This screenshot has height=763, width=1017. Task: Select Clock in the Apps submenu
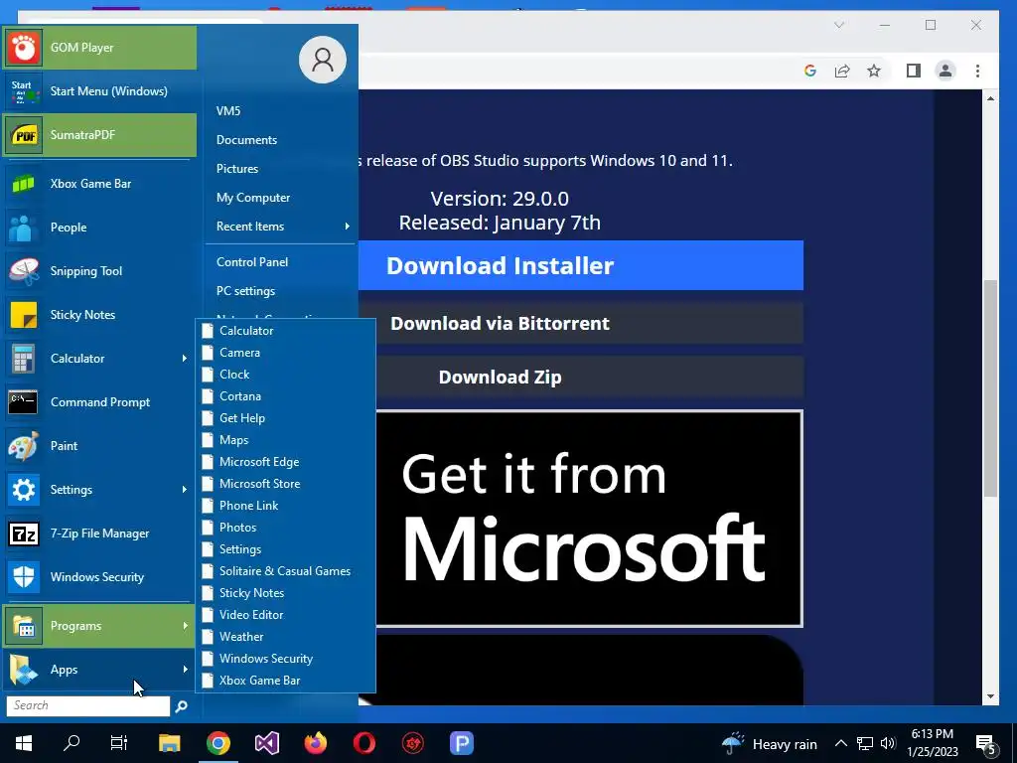click(285, 375)
